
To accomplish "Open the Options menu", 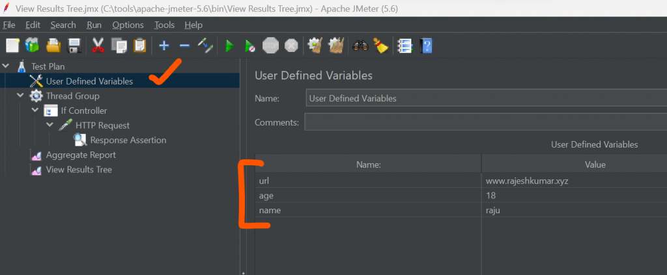I will 128,25.
